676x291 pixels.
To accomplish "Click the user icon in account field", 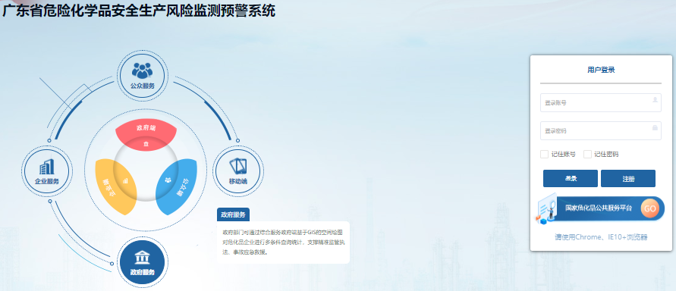I will (655, 99).
